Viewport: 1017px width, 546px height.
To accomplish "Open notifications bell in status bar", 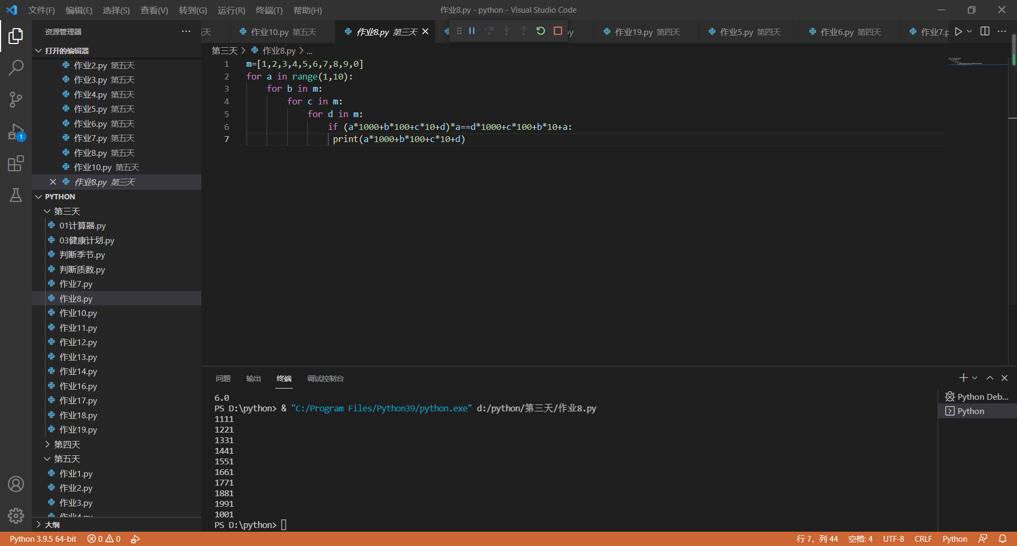I will pyautogui.click(x=1003, y=539).
